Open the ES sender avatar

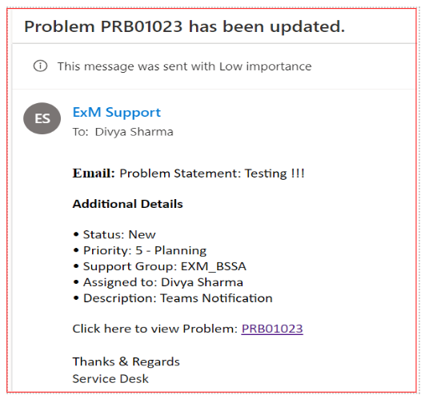click(x=42, y=118)
